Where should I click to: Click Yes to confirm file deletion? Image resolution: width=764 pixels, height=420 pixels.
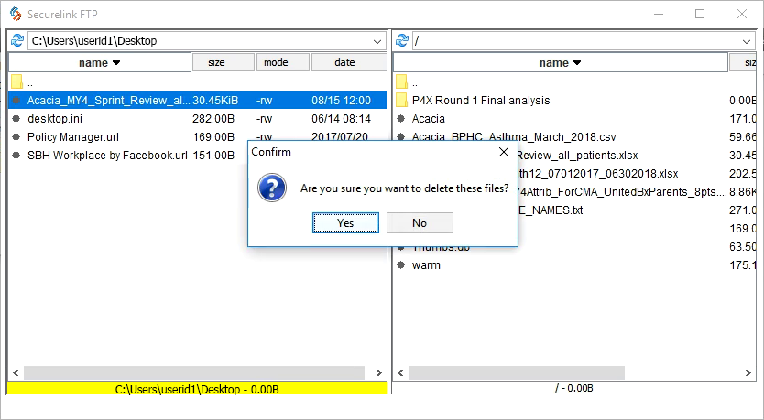pyautogui.click(x=345, y=223)
